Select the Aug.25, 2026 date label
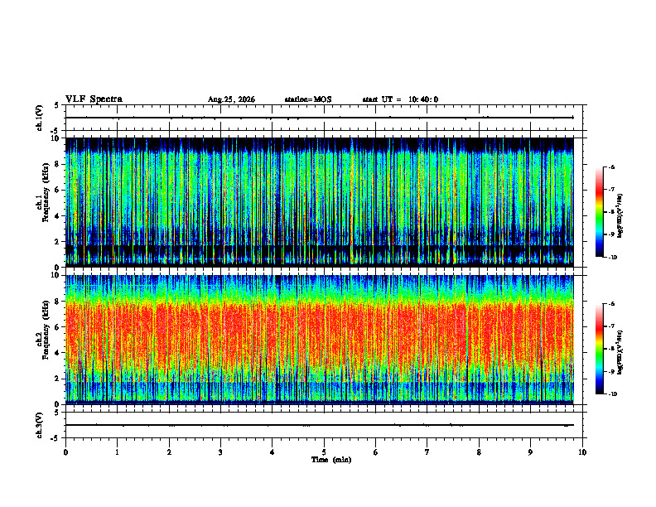The image size is (656, 507). coord(231,99)
